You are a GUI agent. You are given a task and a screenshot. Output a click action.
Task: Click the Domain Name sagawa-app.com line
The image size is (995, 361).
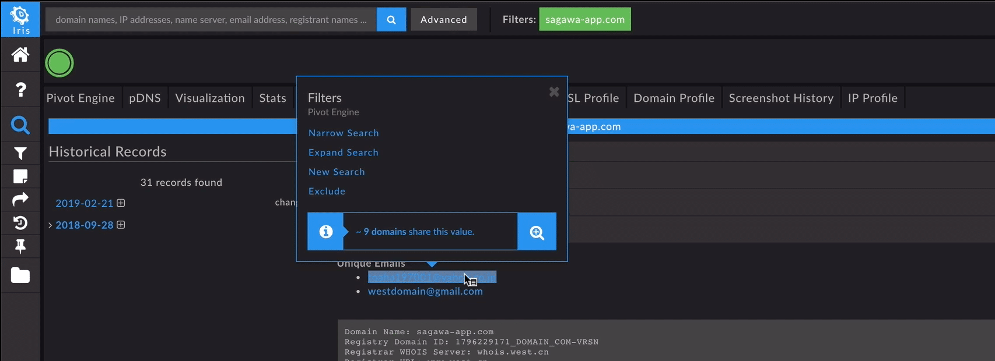419,332
